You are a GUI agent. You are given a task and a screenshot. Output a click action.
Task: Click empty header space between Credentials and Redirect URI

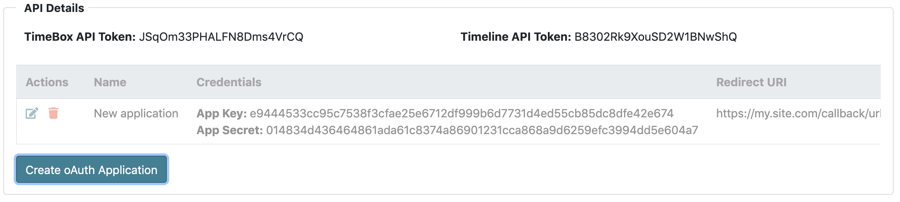click(481, 82)
